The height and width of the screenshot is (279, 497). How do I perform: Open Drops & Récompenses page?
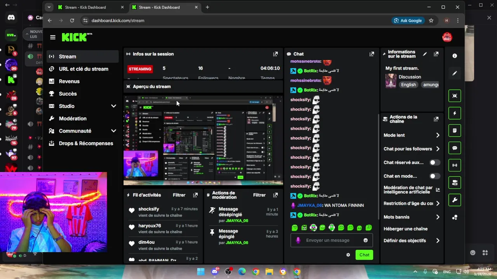[x=83, y=143]
